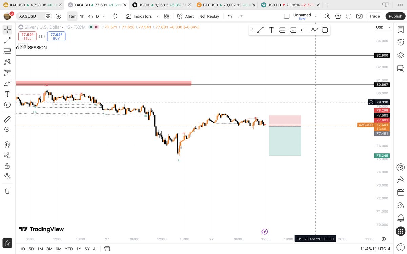Open the candlestick chart style selector
The height and width of the screenshot is (254, 407).
point(115,16)
